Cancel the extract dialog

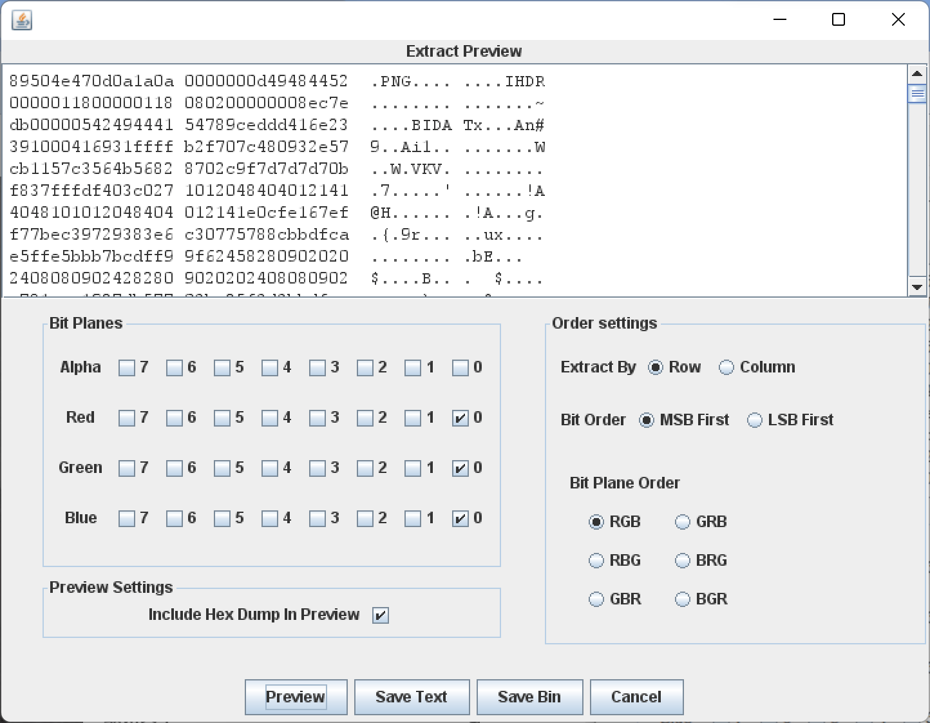tap(636, 697)
